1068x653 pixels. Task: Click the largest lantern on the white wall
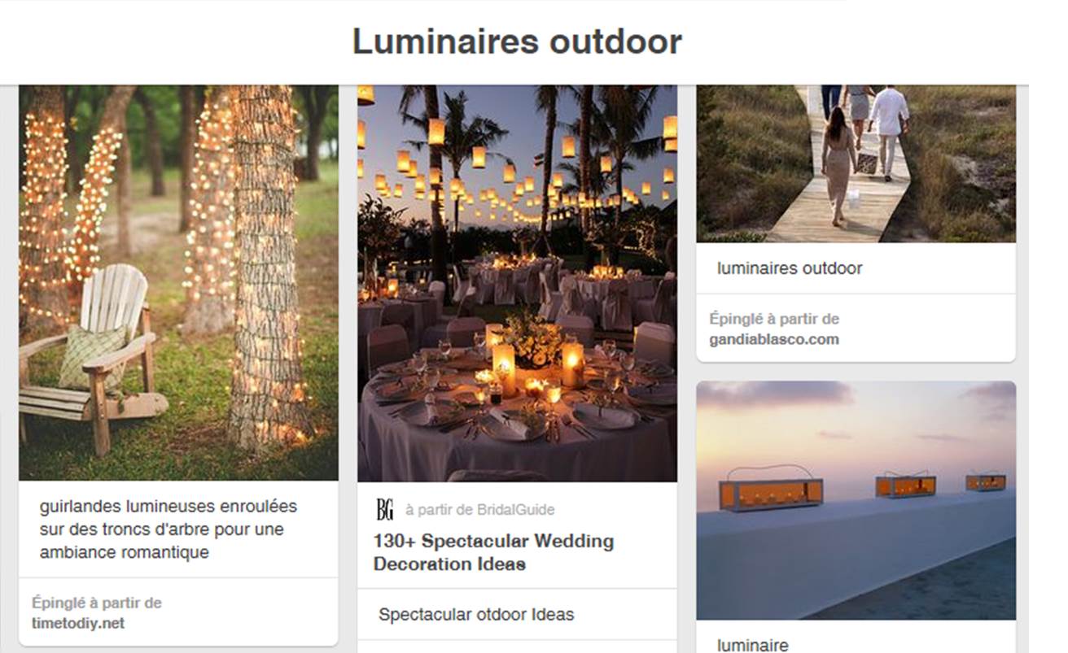pyautogui.click(x=770, y=490)
